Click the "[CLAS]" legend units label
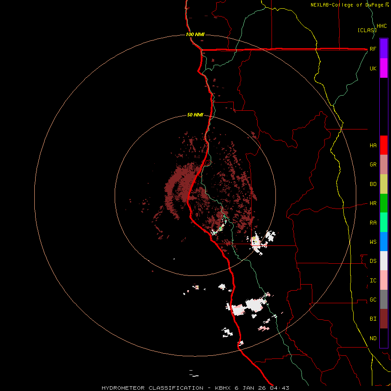 (x=367, y=30)
